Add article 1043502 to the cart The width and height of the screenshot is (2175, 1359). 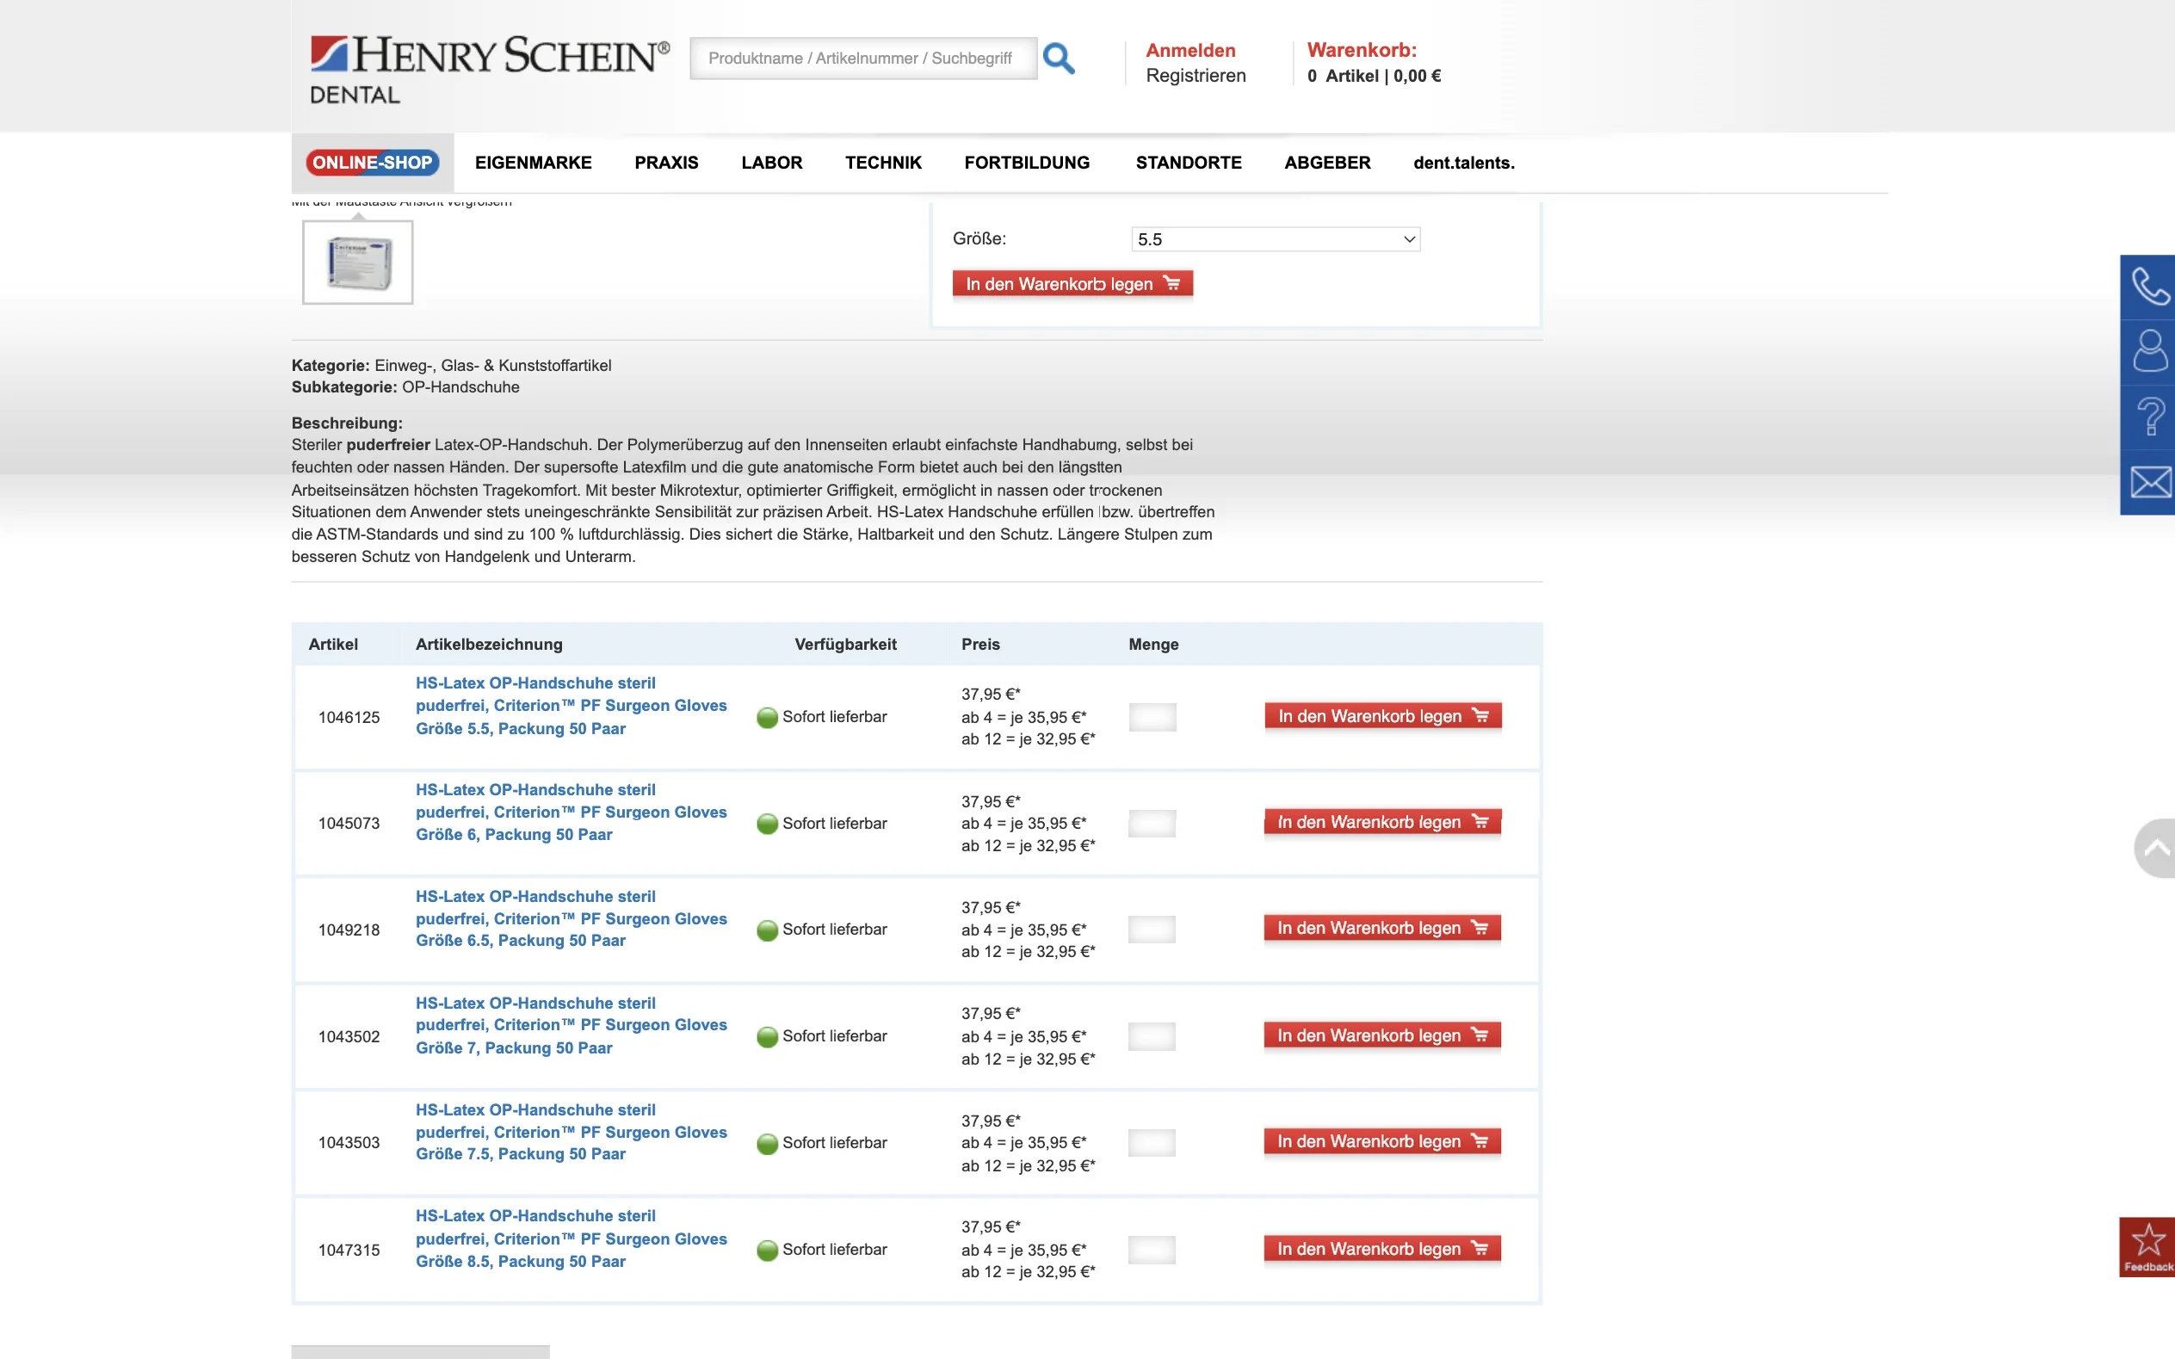1382,1035
